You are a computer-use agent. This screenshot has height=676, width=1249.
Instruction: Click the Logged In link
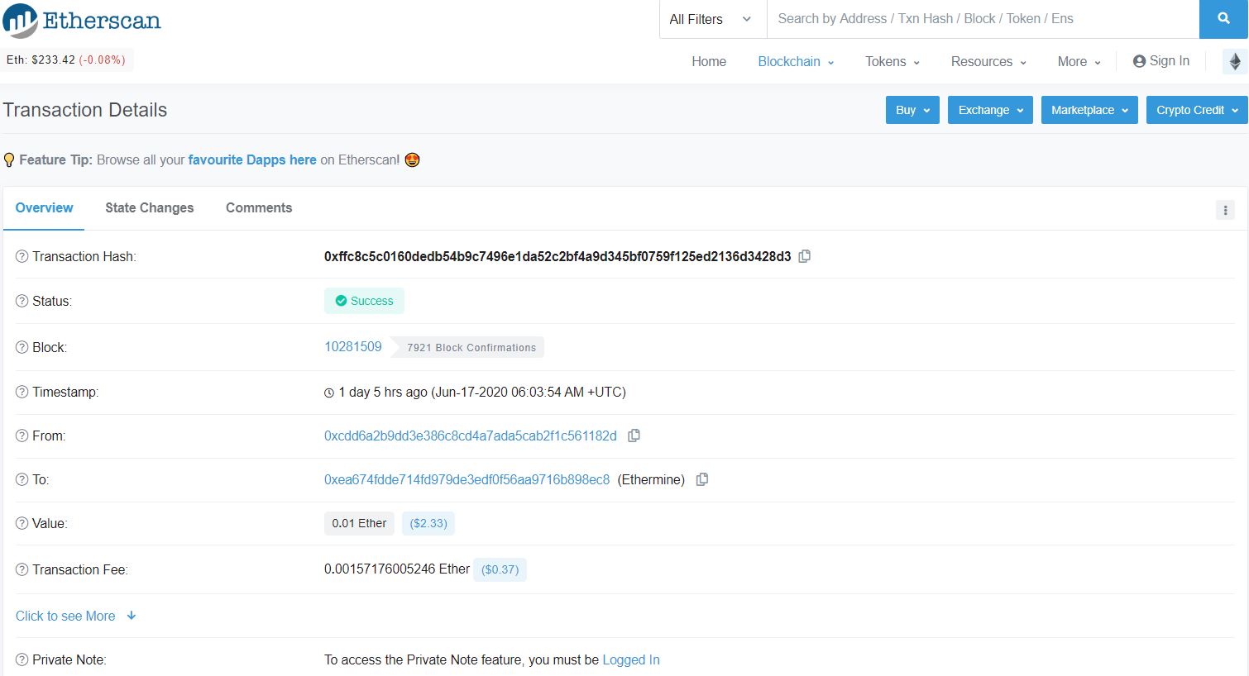pos(631,659)
